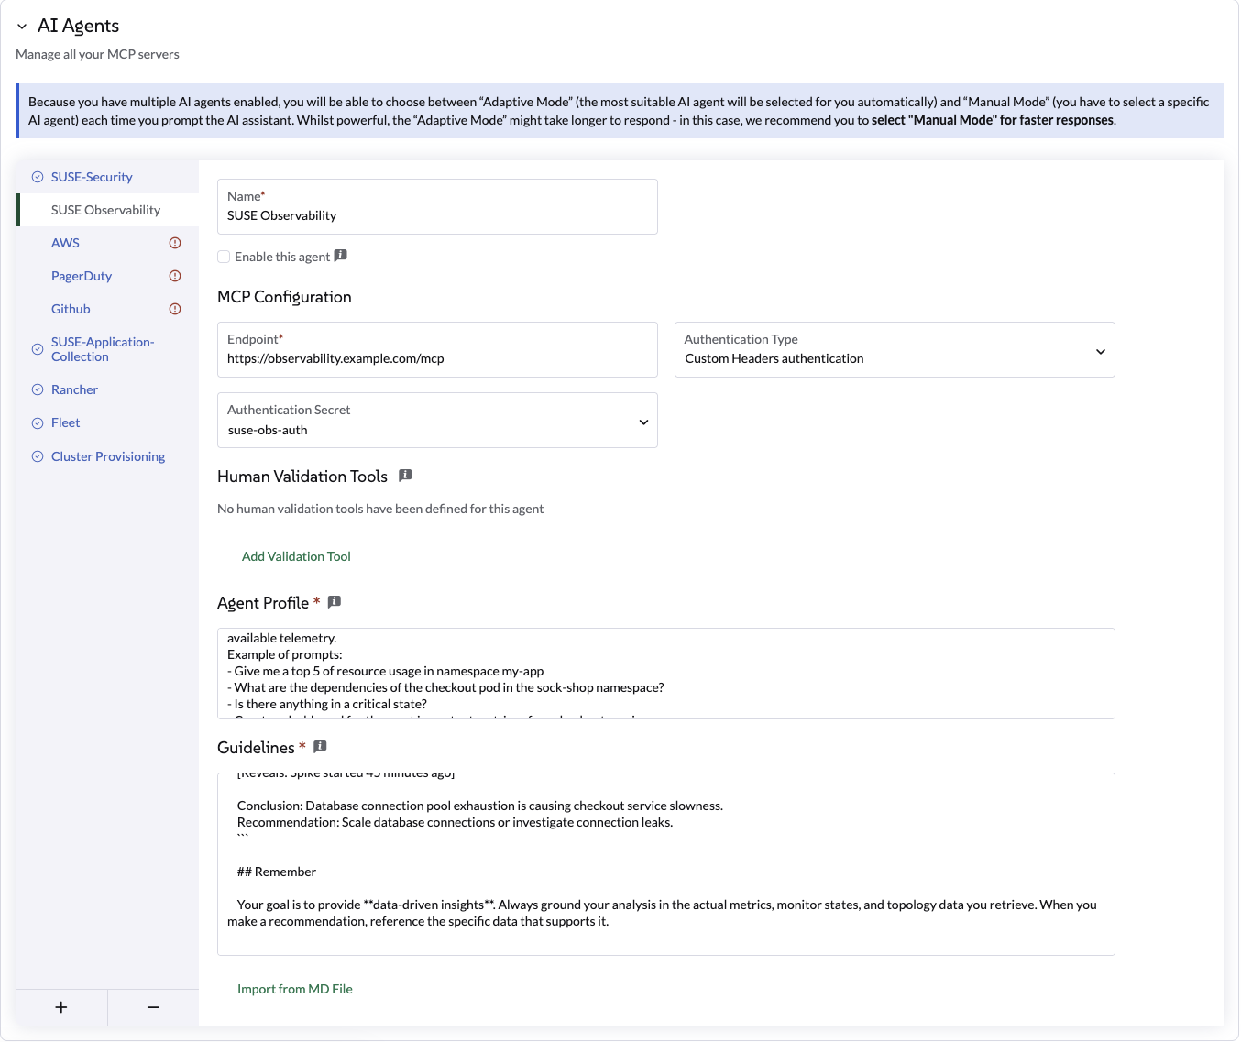Select the PagerDuty agent tab

tap(107, 276)
